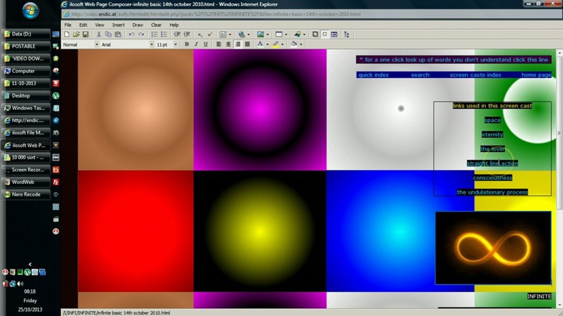Click the Paste clipboard icon
This screenshot has height=316, width=563.
pos(118,34)
